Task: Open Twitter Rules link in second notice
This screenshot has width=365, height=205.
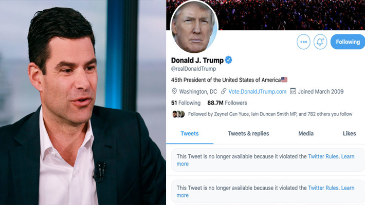Action: tap(323, 188)
